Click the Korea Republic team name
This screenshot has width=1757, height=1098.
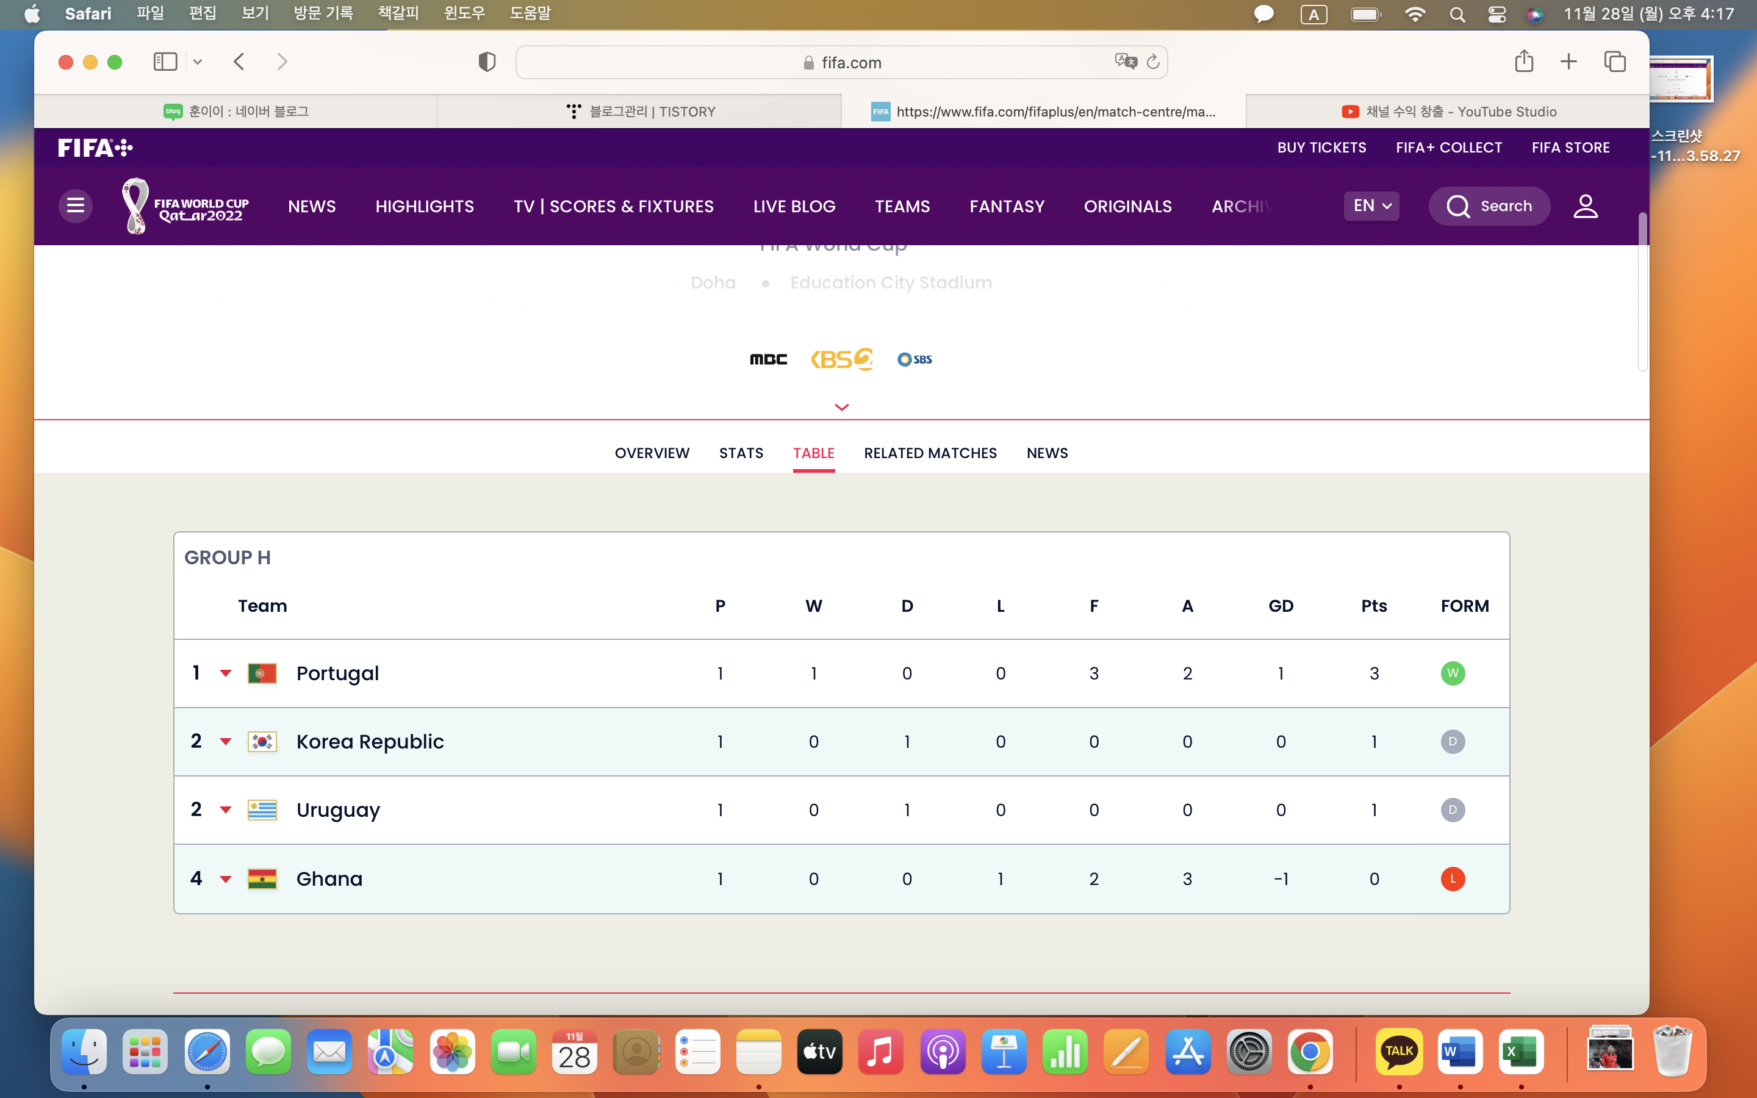point(370,741)
